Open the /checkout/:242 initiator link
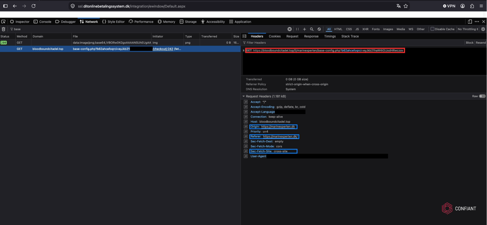487x225 pixels. pos(163,49)
